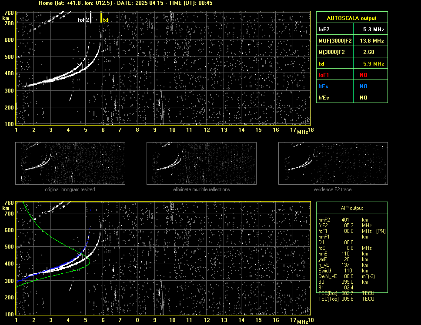Click the 'original ionogram resized' thumbnail image

point(70,163)
